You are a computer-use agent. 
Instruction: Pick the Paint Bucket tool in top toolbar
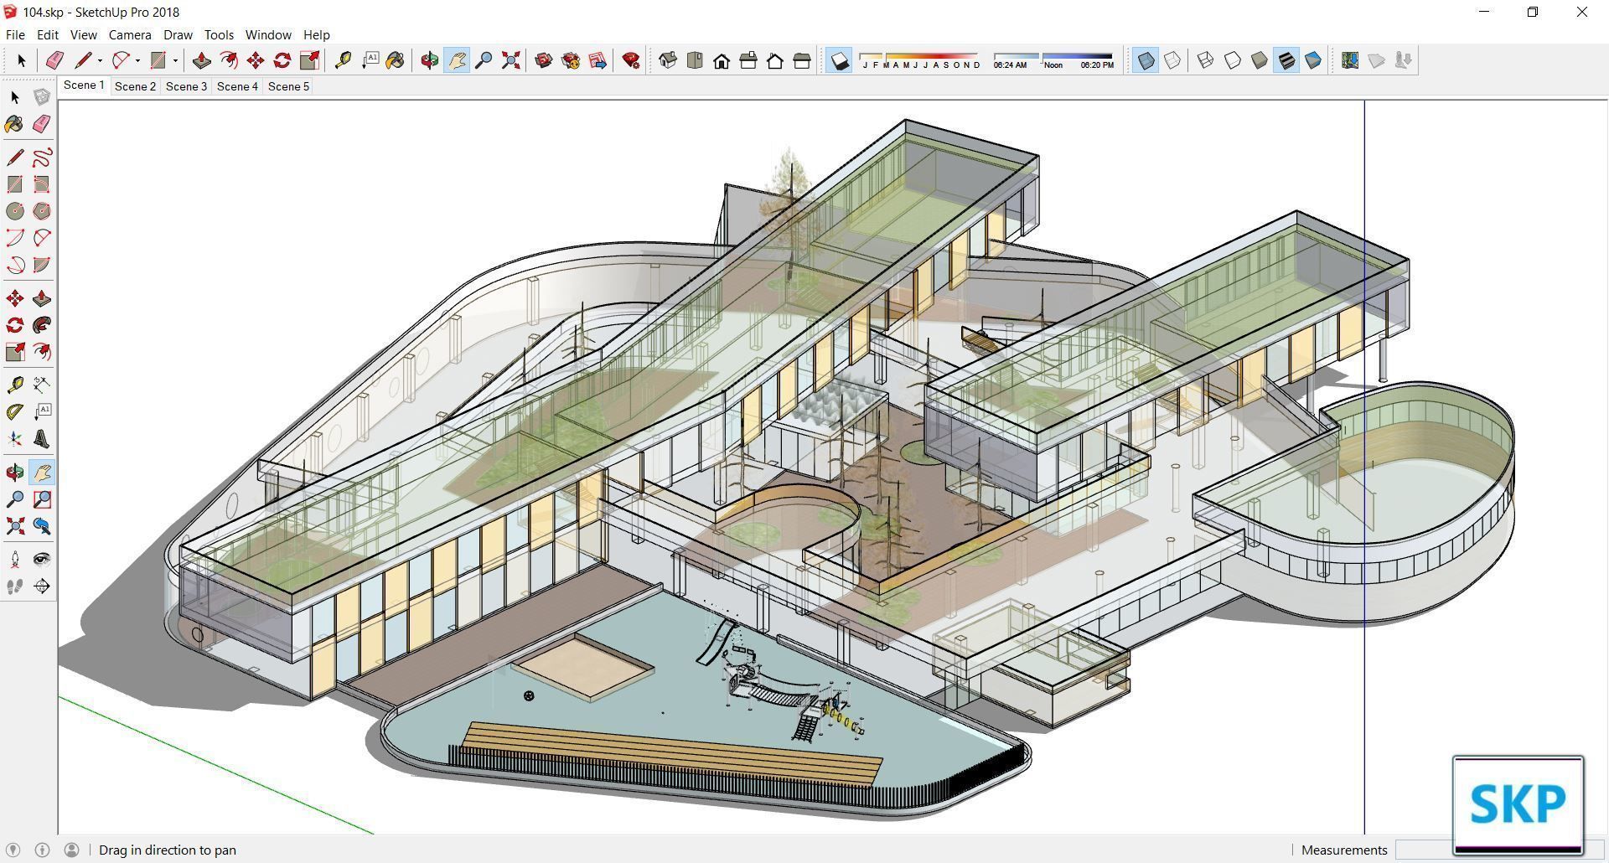pos(396,60)
